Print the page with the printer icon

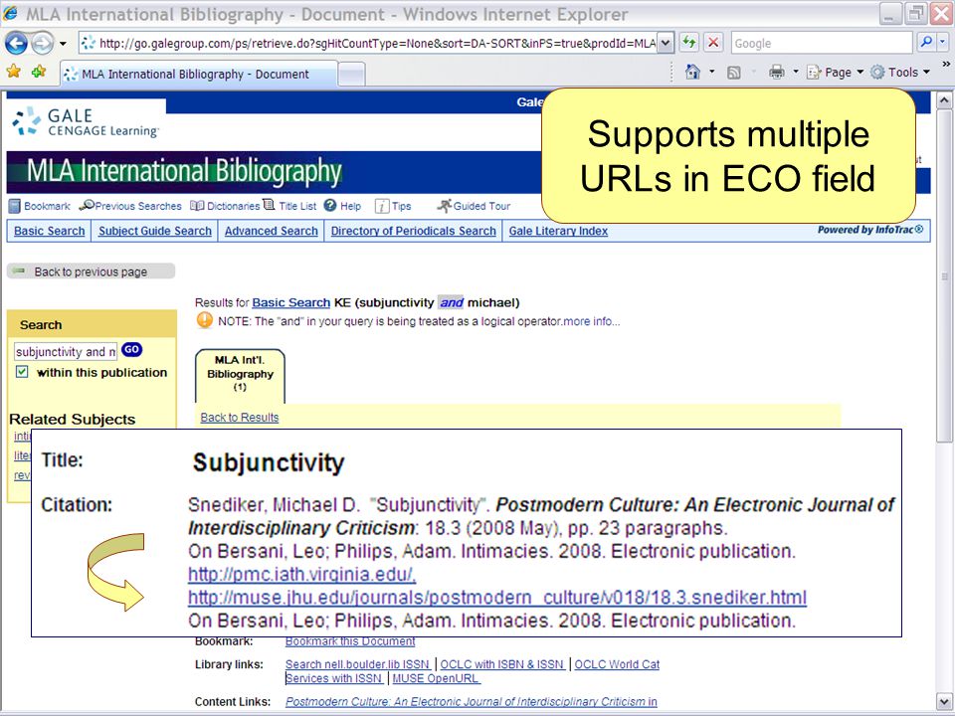(777, 73)
